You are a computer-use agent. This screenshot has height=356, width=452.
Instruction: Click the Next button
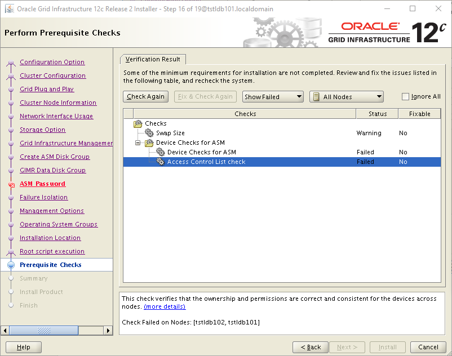[x=347, y=347]
